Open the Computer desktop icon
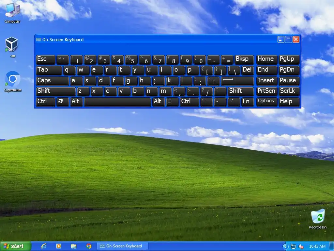Viewport: 334px width, 251px height. pos(12,13)
